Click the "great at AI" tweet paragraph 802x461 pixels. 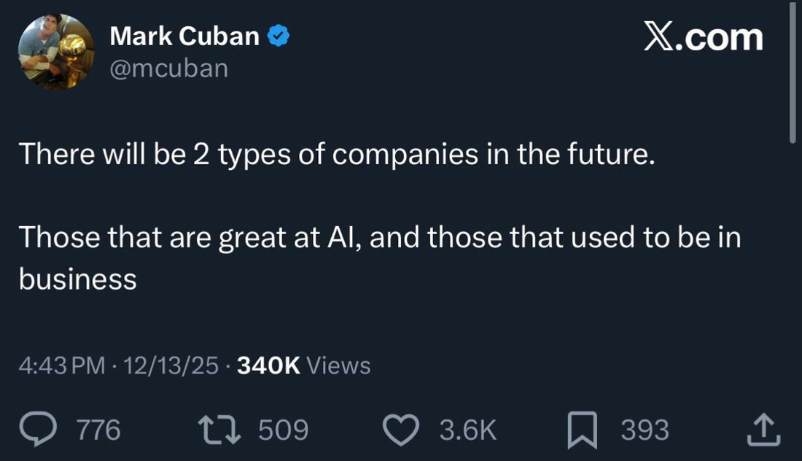(379, 238)
